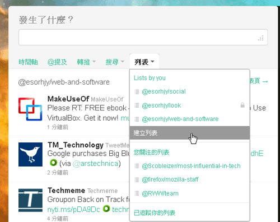Viewport: 280px width, 222px height.
Task: Click the 1 分鐘前 timestamp
Action: (x=58, y=127)
